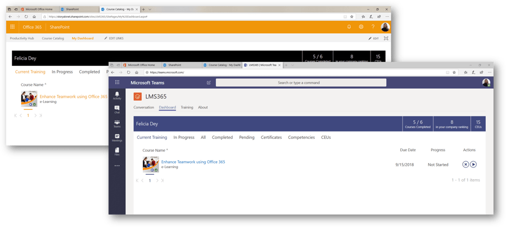Click EDIT LINKS in SharePoint navigation

[x=114, y=38]
